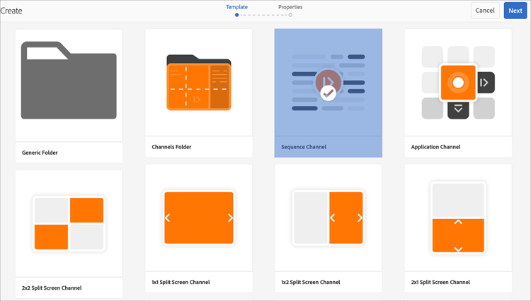Cancel the Create wizard
The width and height of the screenshot is (531, 301).
(485, 11)
